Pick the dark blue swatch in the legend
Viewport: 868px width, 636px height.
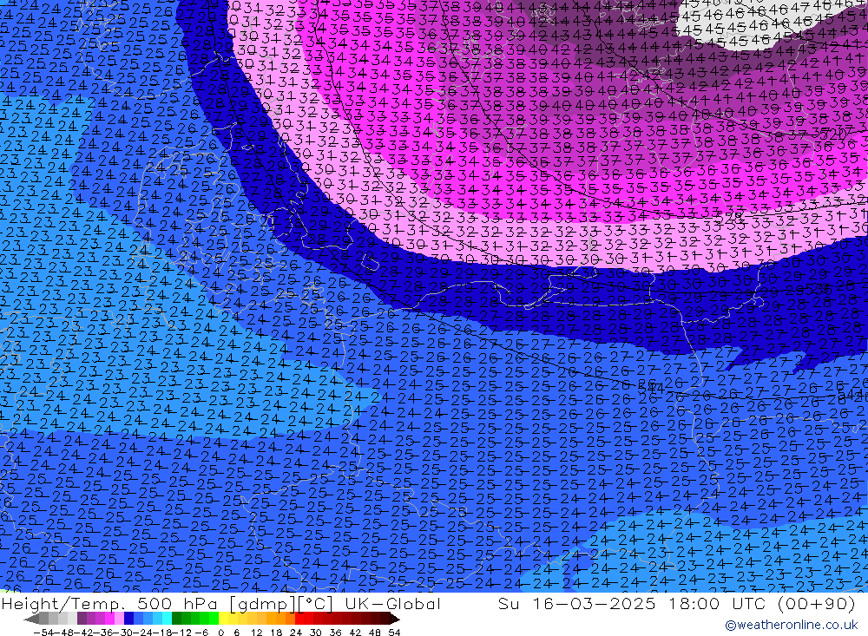pos(128,620)
